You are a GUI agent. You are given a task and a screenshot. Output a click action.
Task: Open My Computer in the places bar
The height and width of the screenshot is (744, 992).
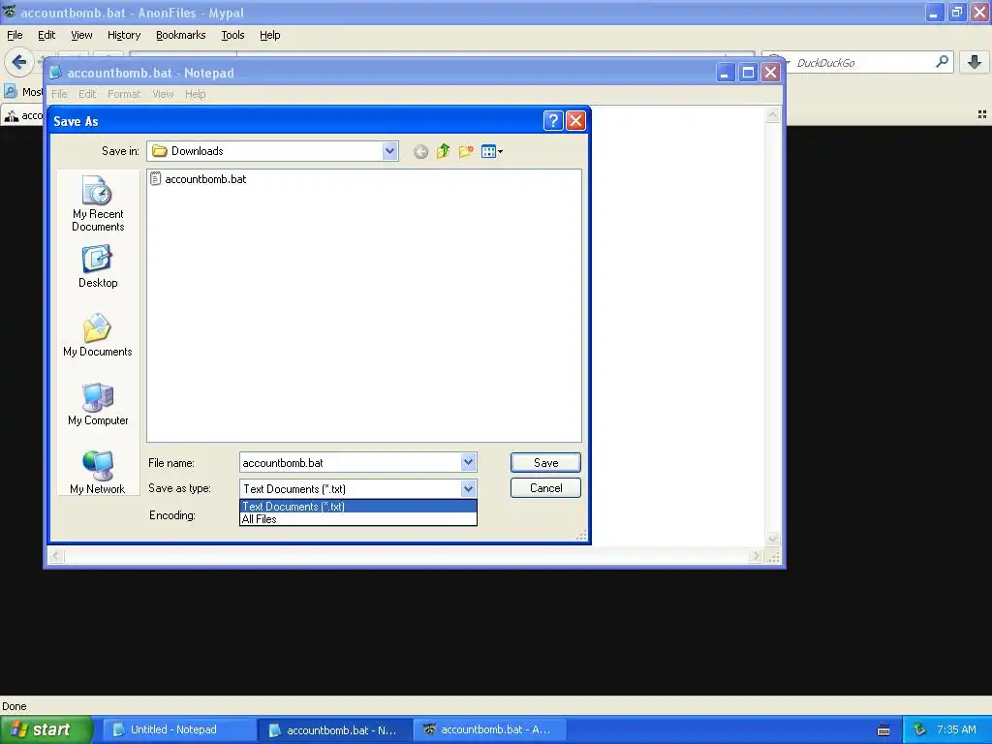[x=98, y=404]
